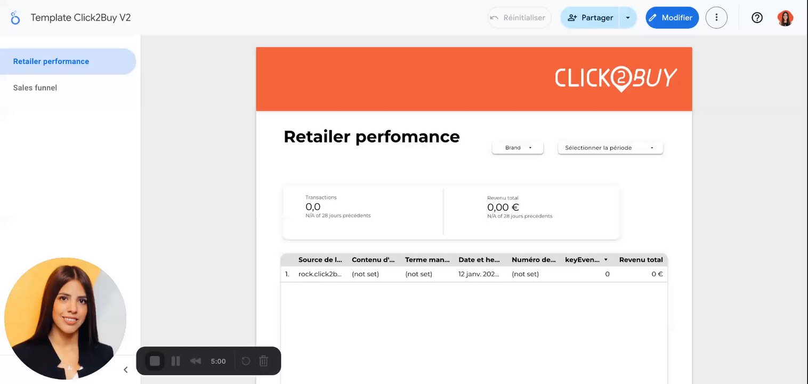Viewport: 808px width, 384px height.
Task: Click the presenter webcam bubble
Action: (x=65, y=318)
